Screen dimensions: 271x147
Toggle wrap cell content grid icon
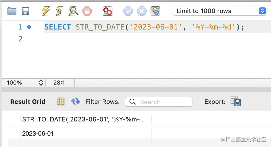coord(61,101)
